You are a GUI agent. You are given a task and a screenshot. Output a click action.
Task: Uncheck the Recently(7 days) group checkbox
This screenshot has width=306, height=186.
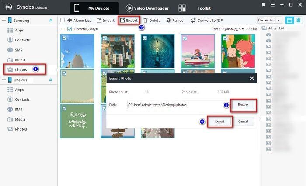[70, 29]
